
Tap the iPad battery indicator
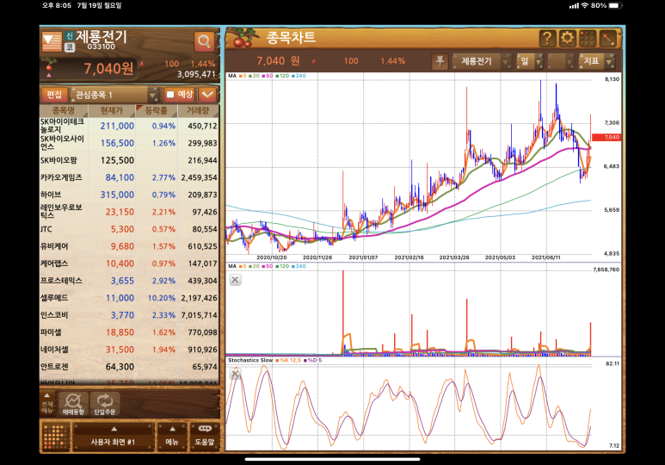[616, 5]
